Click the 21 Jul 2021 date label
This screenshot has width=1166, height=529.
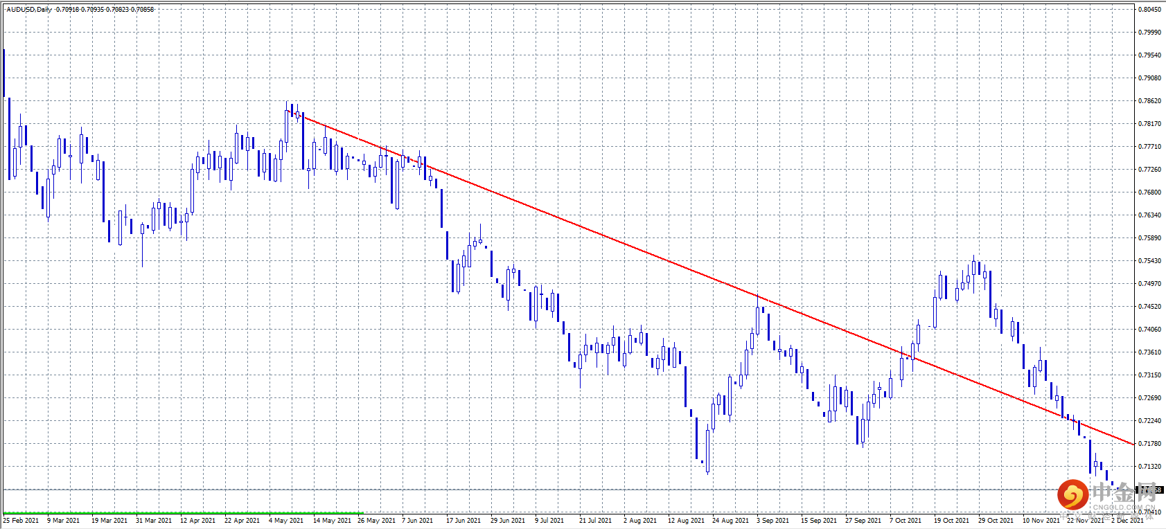pos(595,520)
